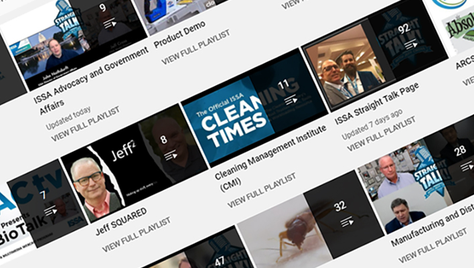Open the ISSA Straight Talk Page title

coord(378,103)
